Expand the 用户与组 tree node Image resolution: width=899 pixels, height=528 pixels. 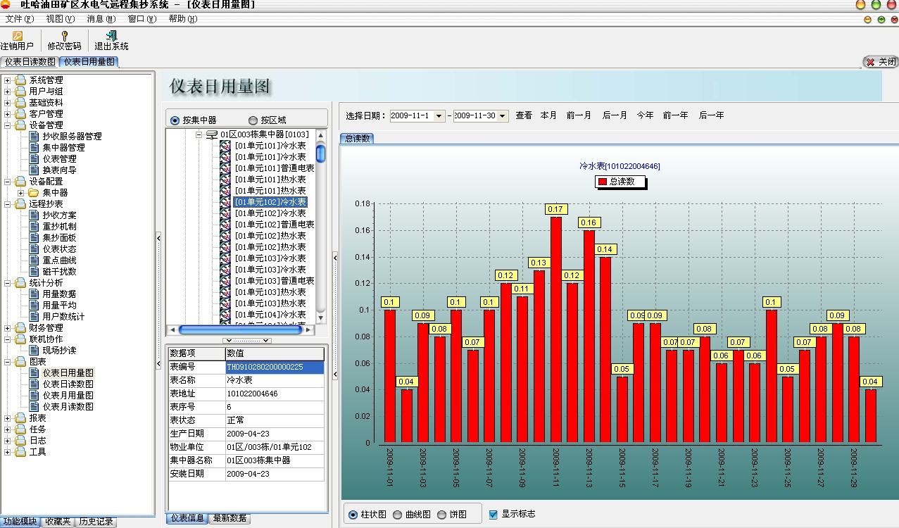[8, 92]
